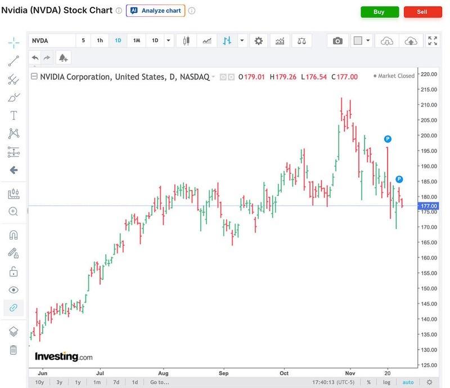Click the compare symbols scales icon
This screenshot has height=388, width=450.
coord(302,41)
